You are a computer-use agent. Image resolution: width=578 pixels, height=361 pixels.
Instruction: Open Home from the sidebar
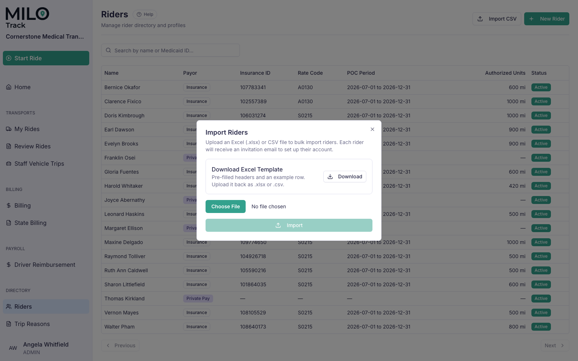(46, 87)
